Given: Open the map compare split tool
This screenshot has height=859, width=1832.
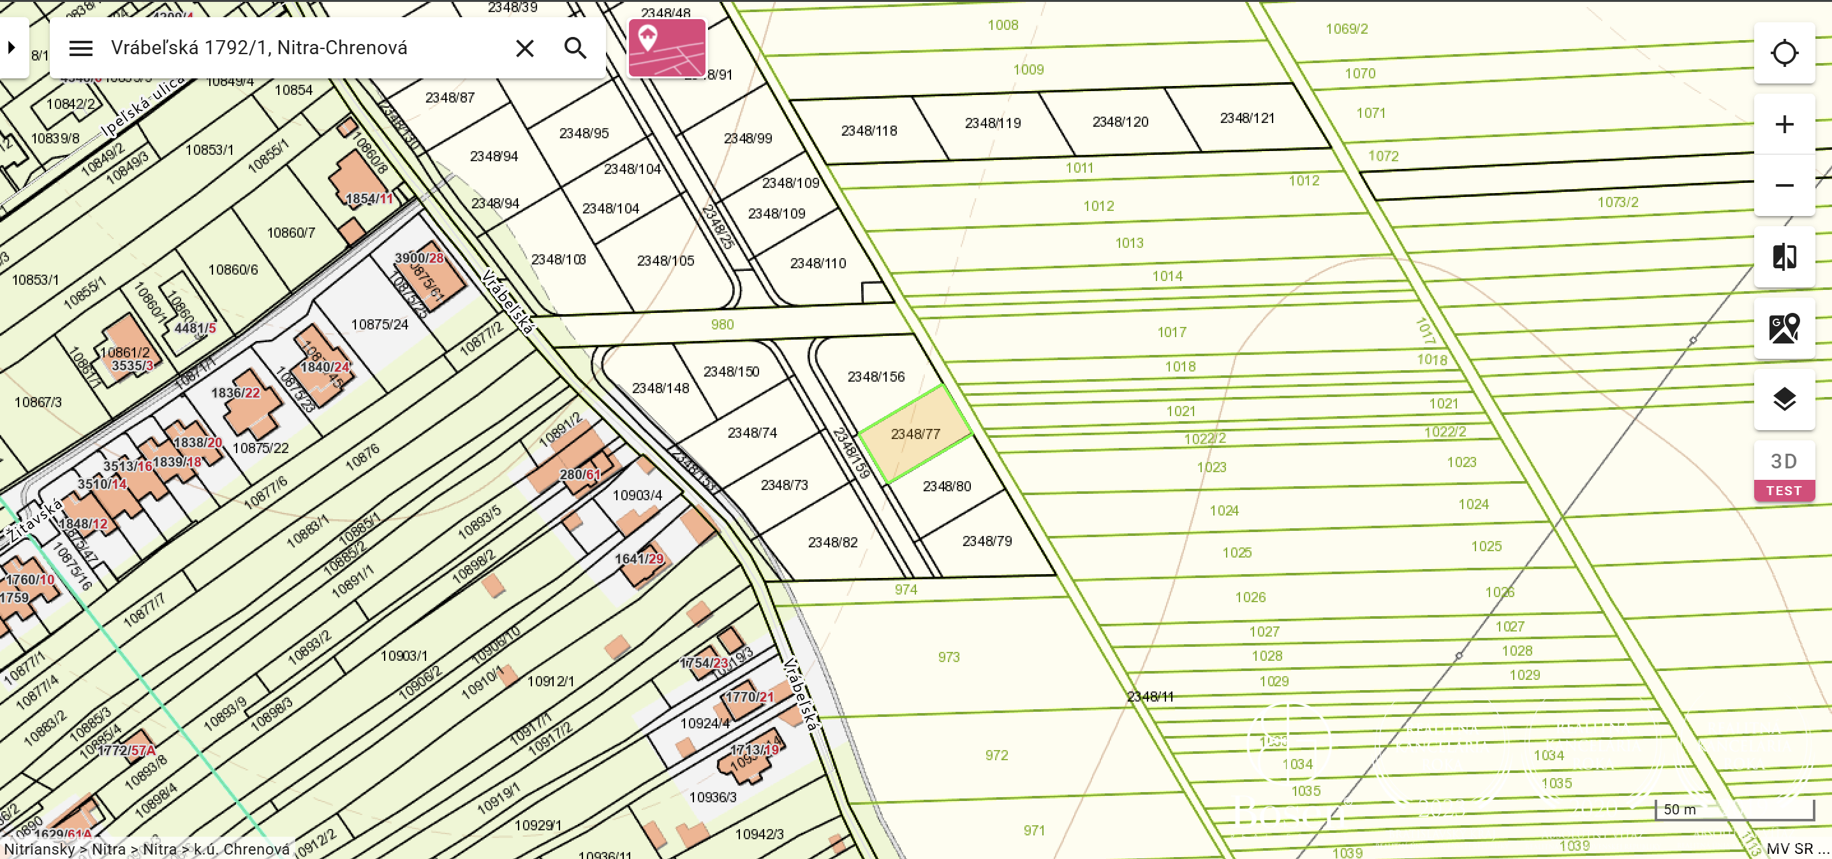Looking at the screenshot, I should point(1784,257).
